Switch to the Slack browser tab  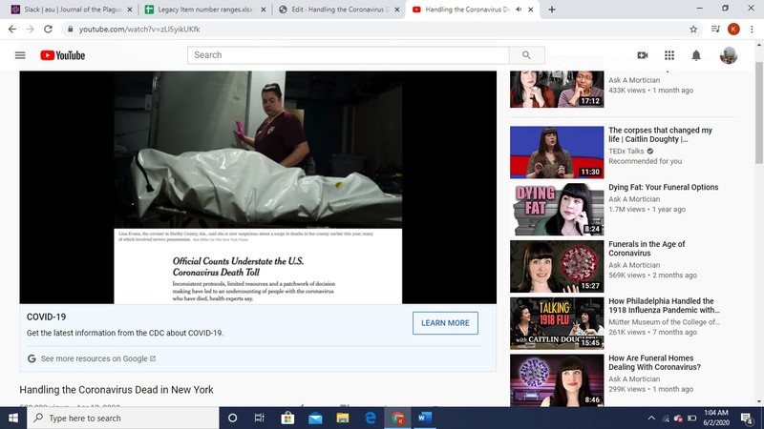(65, 9)
